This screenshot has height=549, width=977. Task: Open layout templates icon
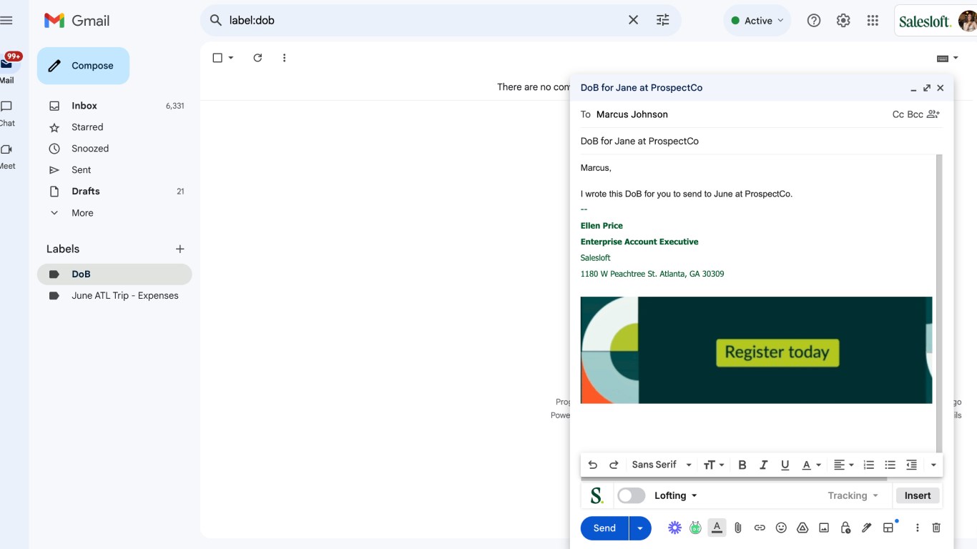pos(888,528)
